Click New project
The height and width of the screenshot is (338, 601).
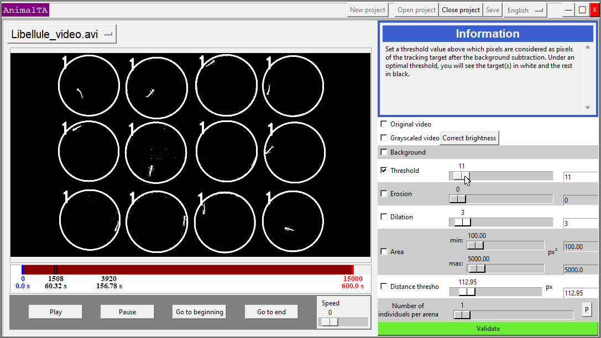pos(368,10)
